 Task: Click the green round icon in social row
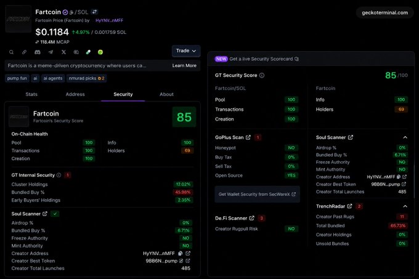(x=100, y=52)
